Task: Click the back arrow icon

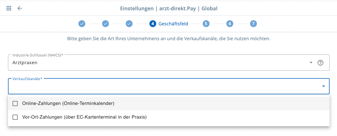Action: coord(20,8)
